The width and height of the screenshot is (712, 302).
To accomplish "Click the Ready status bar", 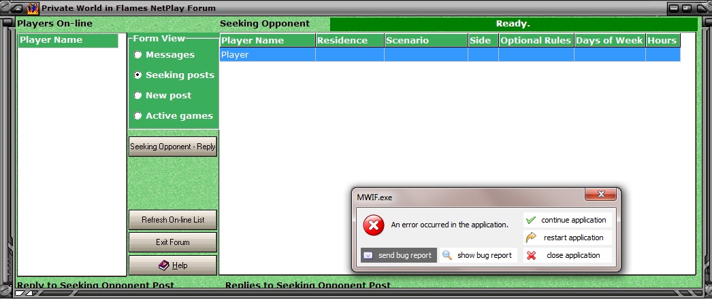I will tap(513, 24).
